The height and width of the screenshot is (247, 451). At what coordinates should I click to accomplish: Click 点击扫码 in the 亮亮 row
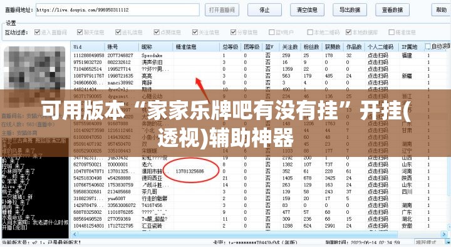(378, 76)
